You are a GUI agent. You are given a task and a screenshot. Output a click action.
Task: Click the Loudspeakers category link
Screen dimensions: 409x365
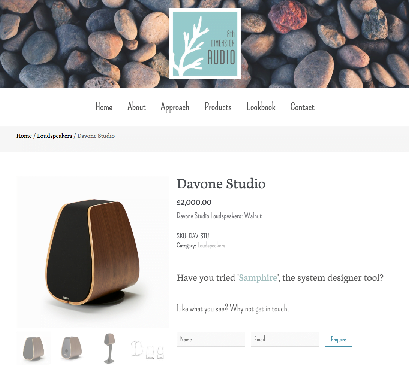211,246
